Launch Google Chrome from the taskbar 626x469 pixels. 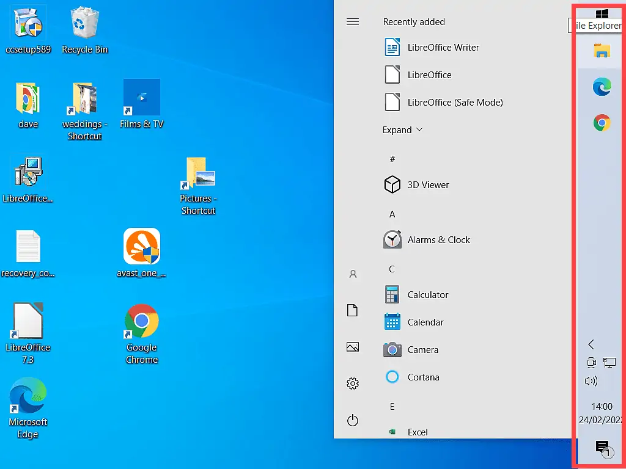[602, 123]
